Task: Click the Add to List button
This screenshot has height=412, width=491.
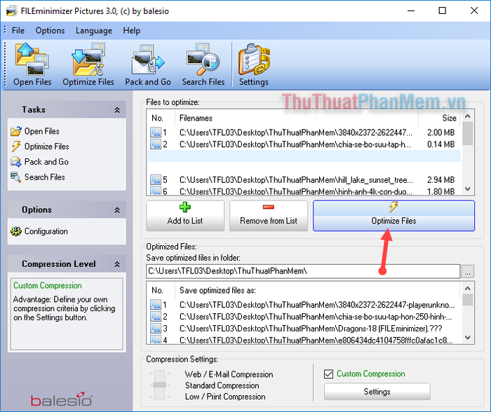Action: [x=185, y=216]
